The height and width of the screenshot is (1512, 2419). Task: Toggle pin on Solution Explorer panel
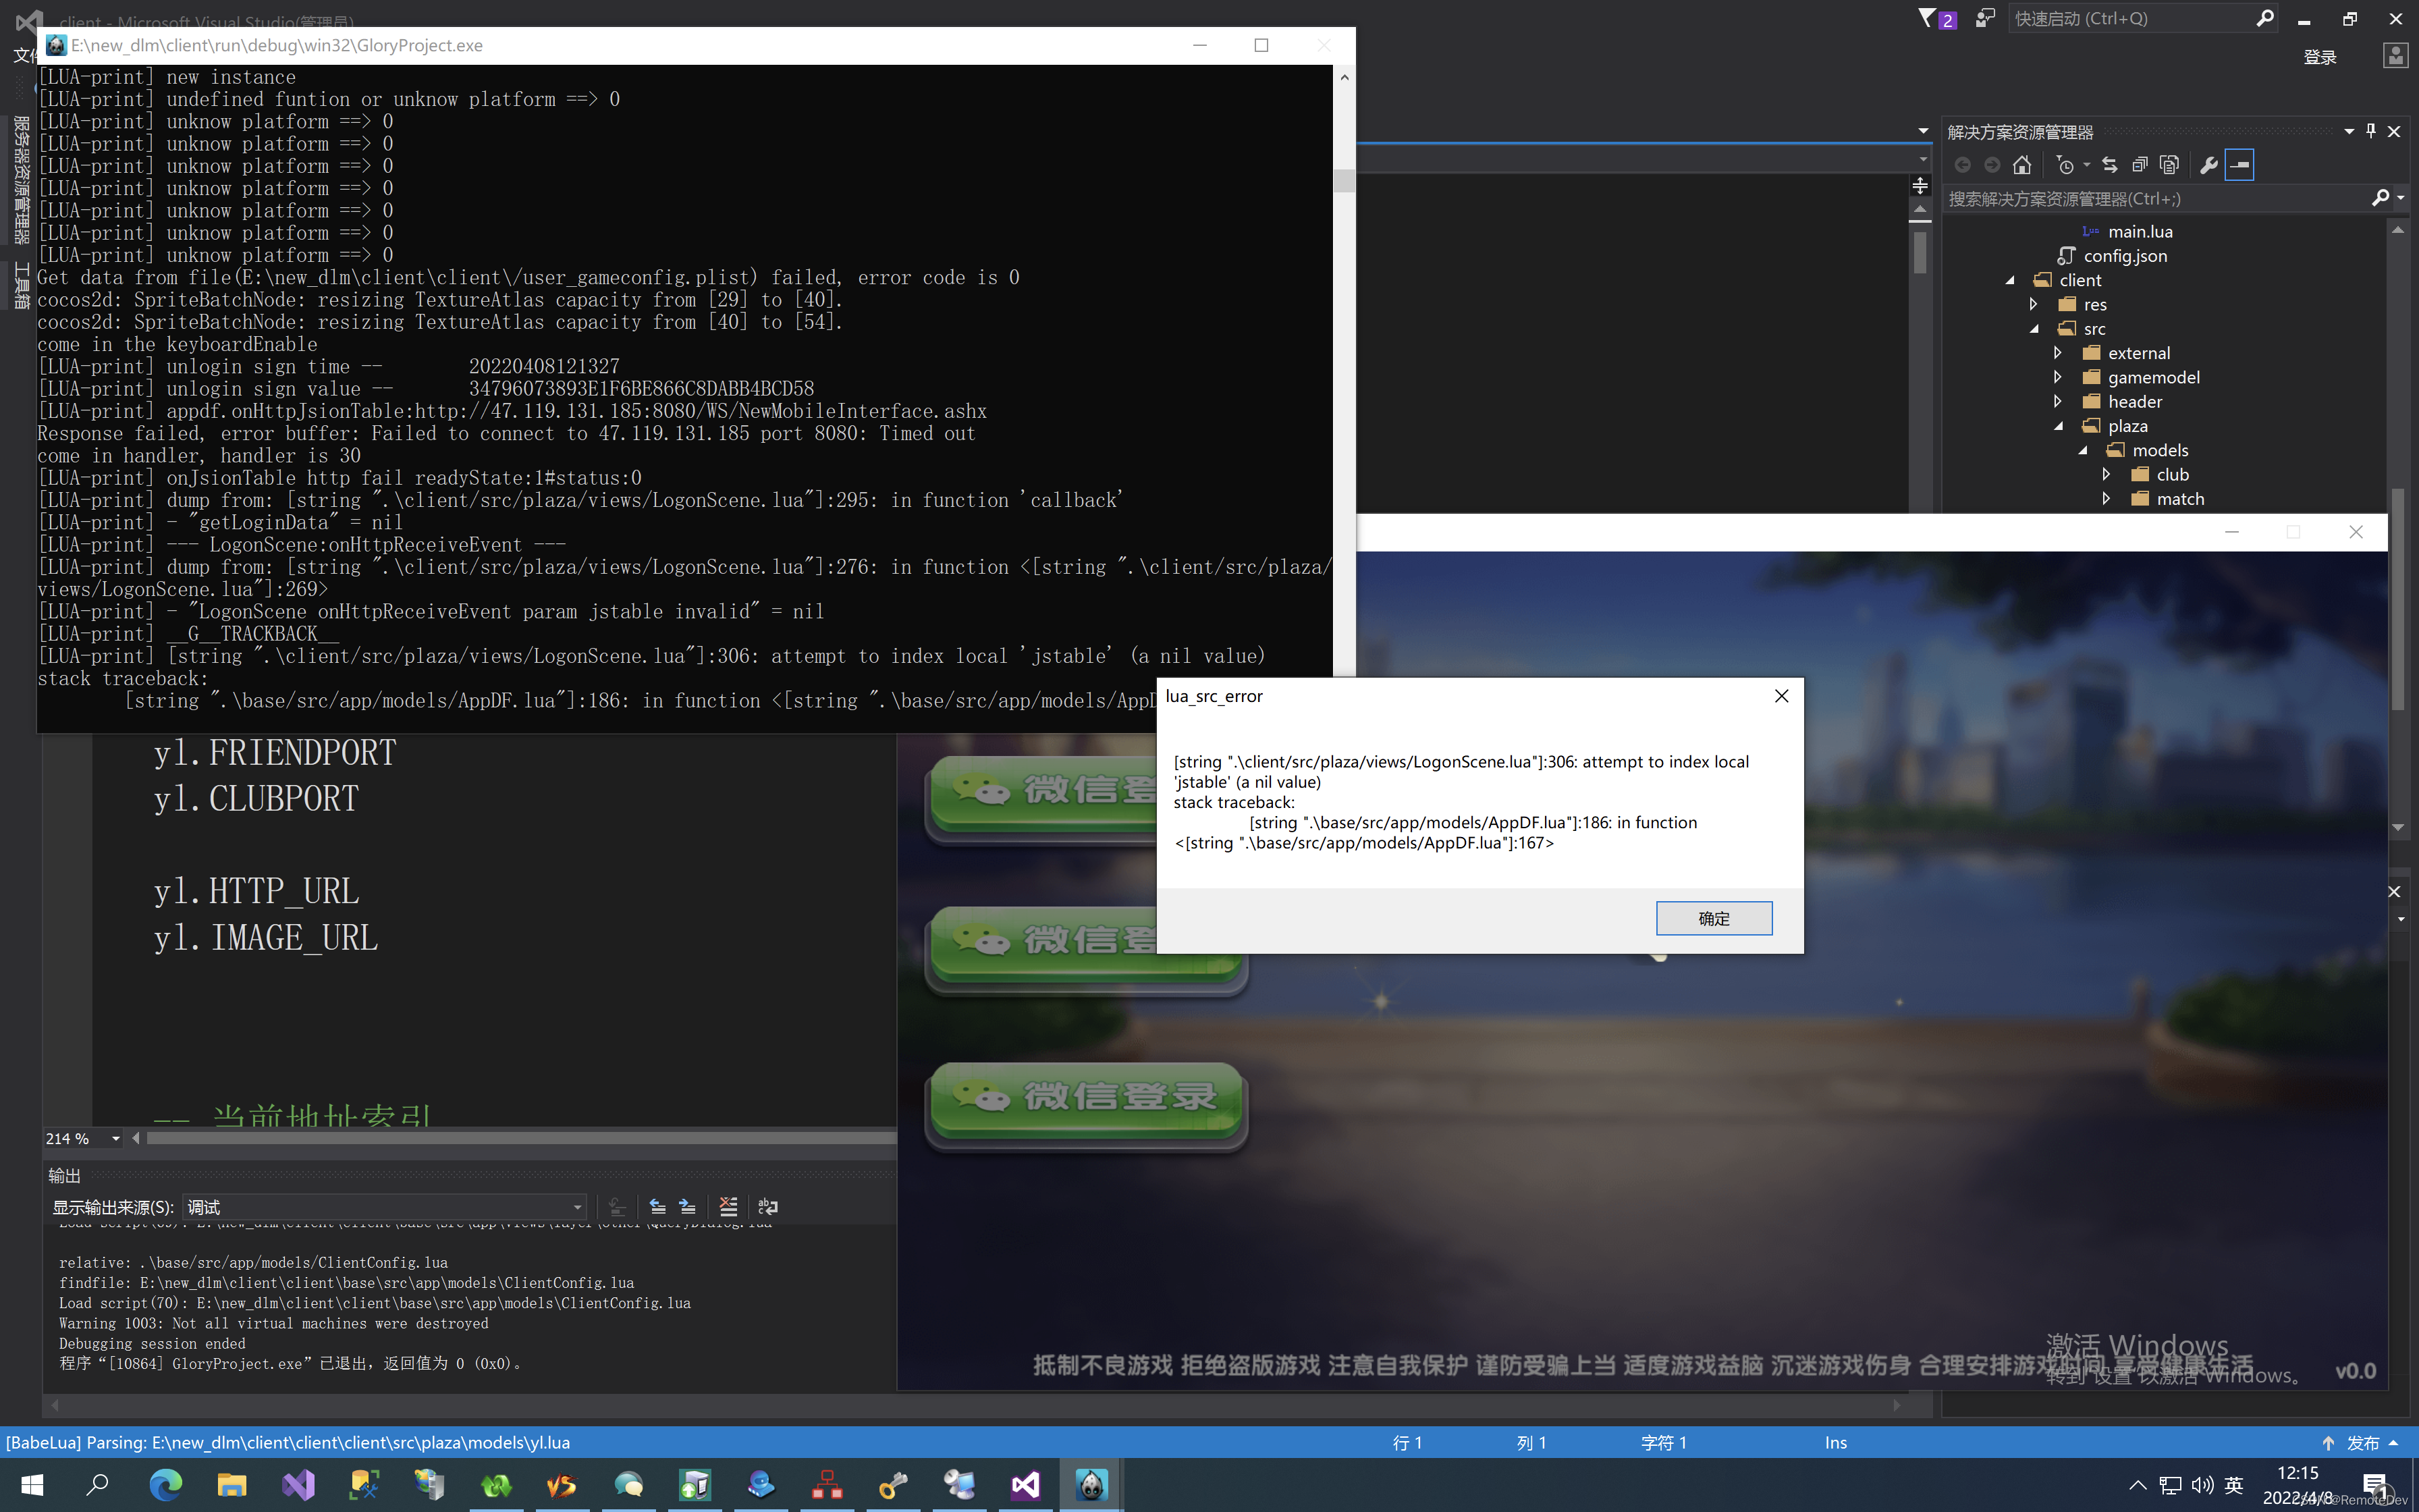click(x=2371, y=131)
